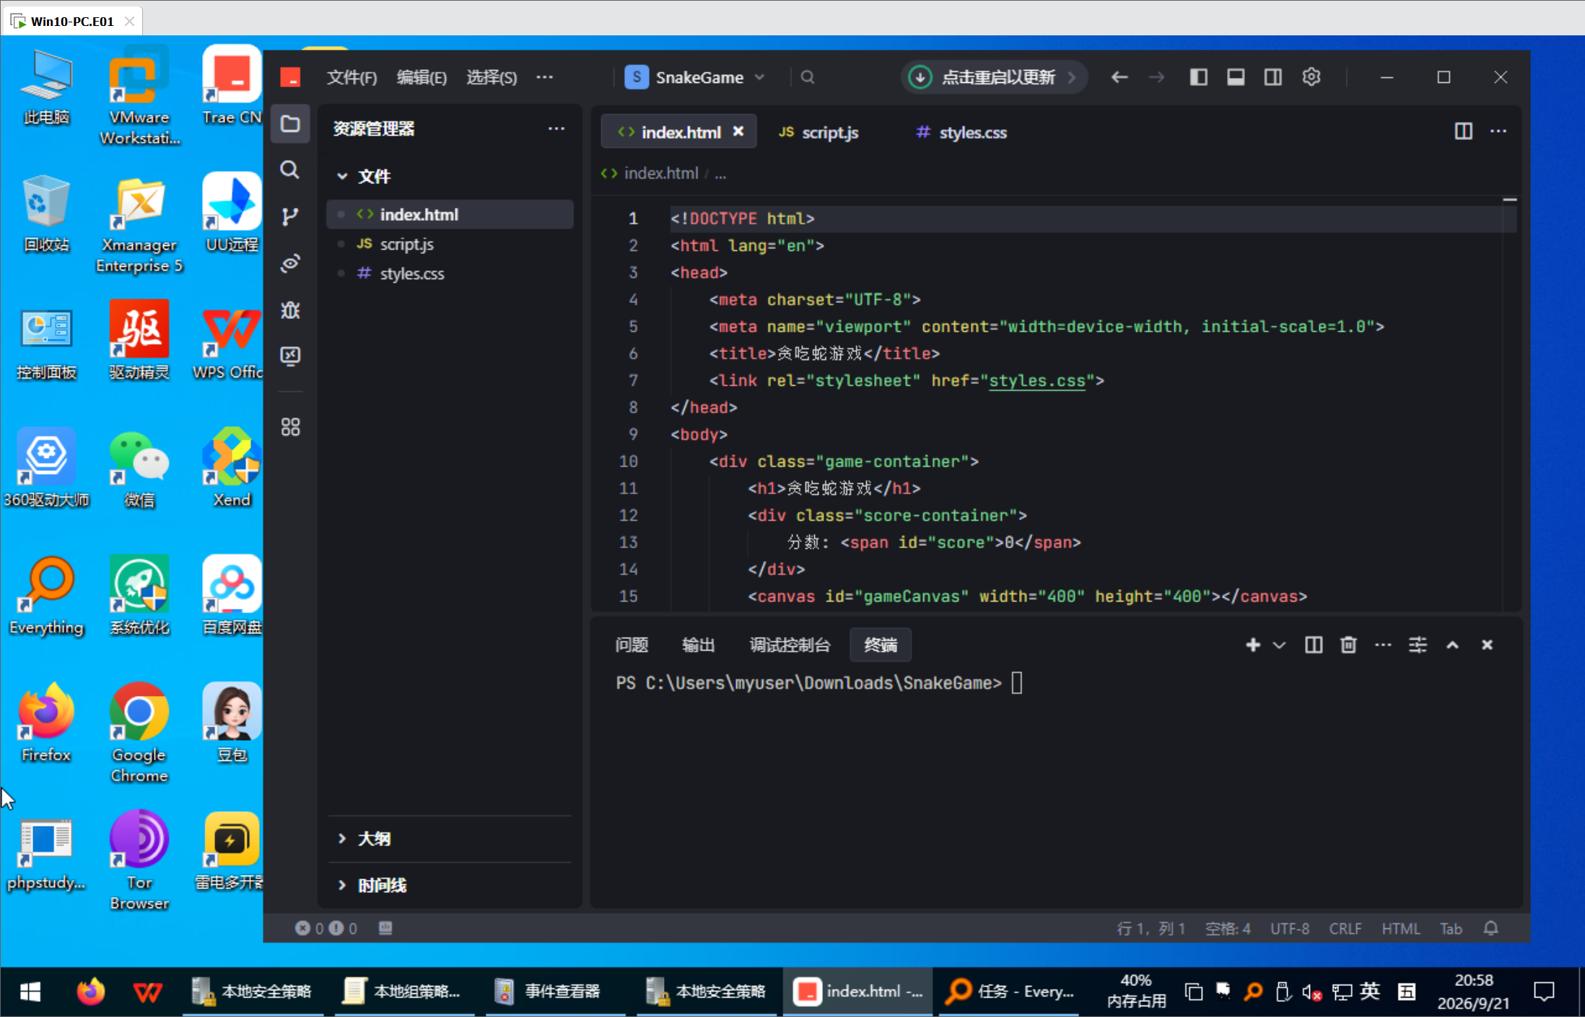
Task: Close the index.html editor tab
Action: click(x=738, y=131)
